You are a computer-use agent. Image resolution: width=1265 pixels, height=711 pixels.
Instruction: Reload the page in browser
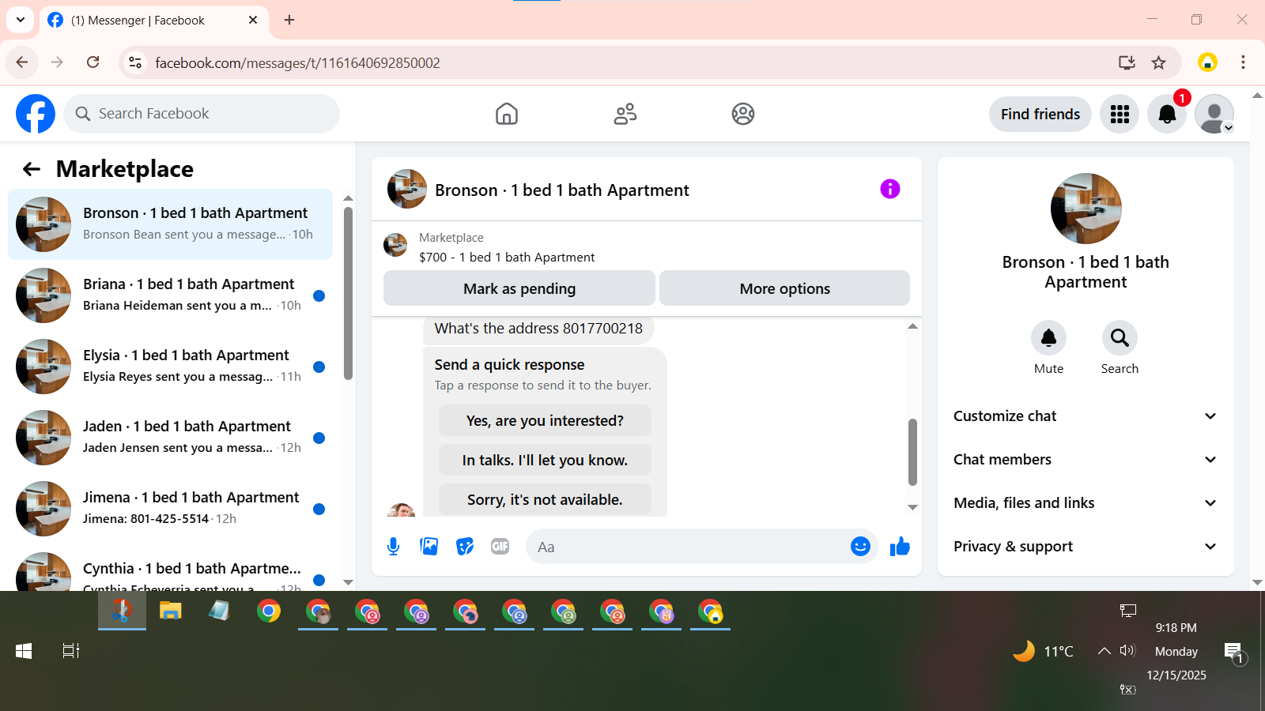[93, 62]
